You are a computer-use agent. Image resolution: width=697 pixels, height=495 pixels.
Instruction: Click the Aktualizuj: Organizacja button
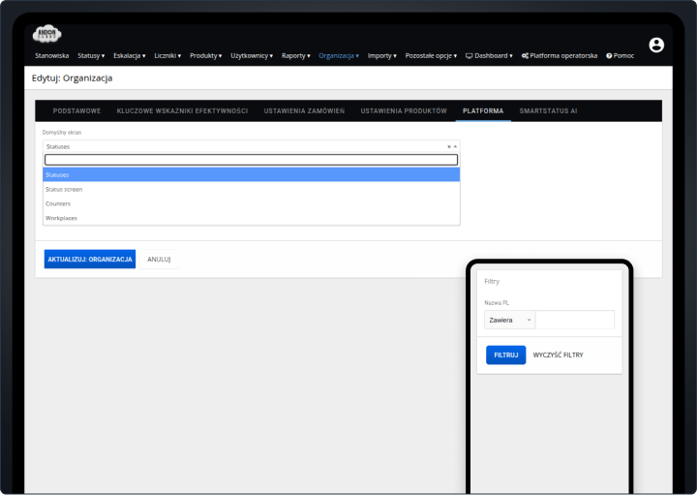tap(90, 260)
